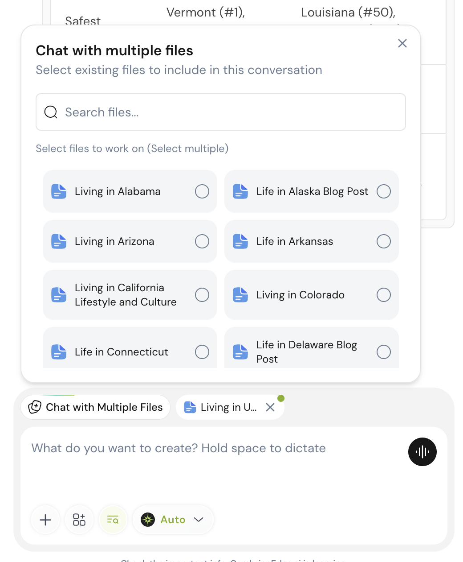Open the apps grid tools button
Viewport: 463px width, 562px height.
click(x=79, y=520)
